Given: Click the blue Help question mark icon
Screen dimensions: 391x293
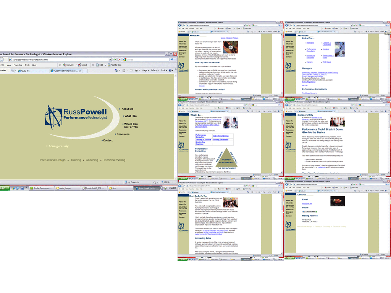Looking at the screenshot, I should coord(170,71).
